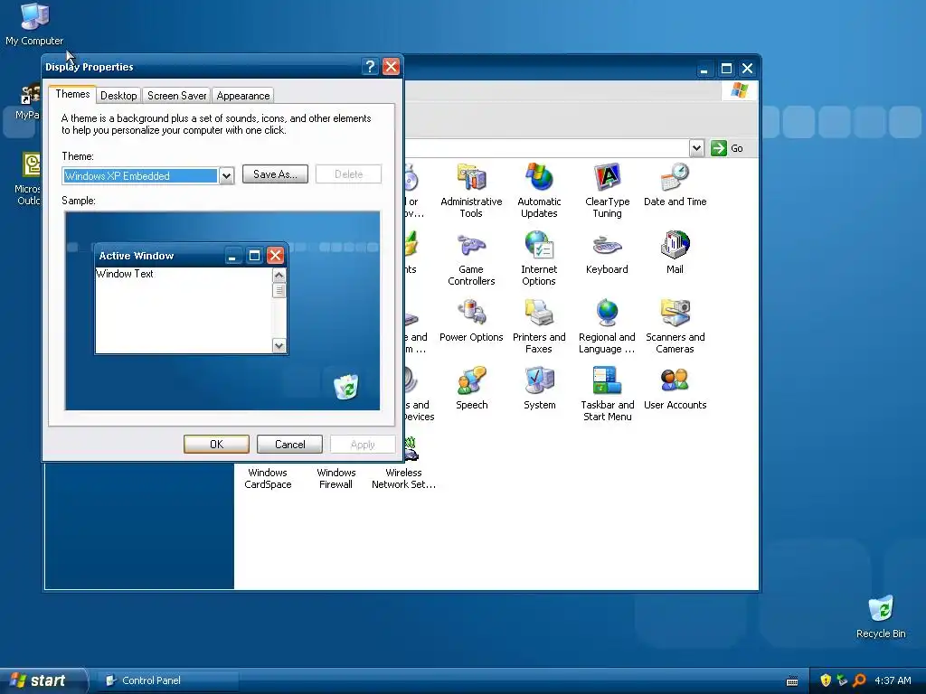This screenshot has height=694, width=926.
Task: Expand the Theme dropdown list
Action: (226, 176)
